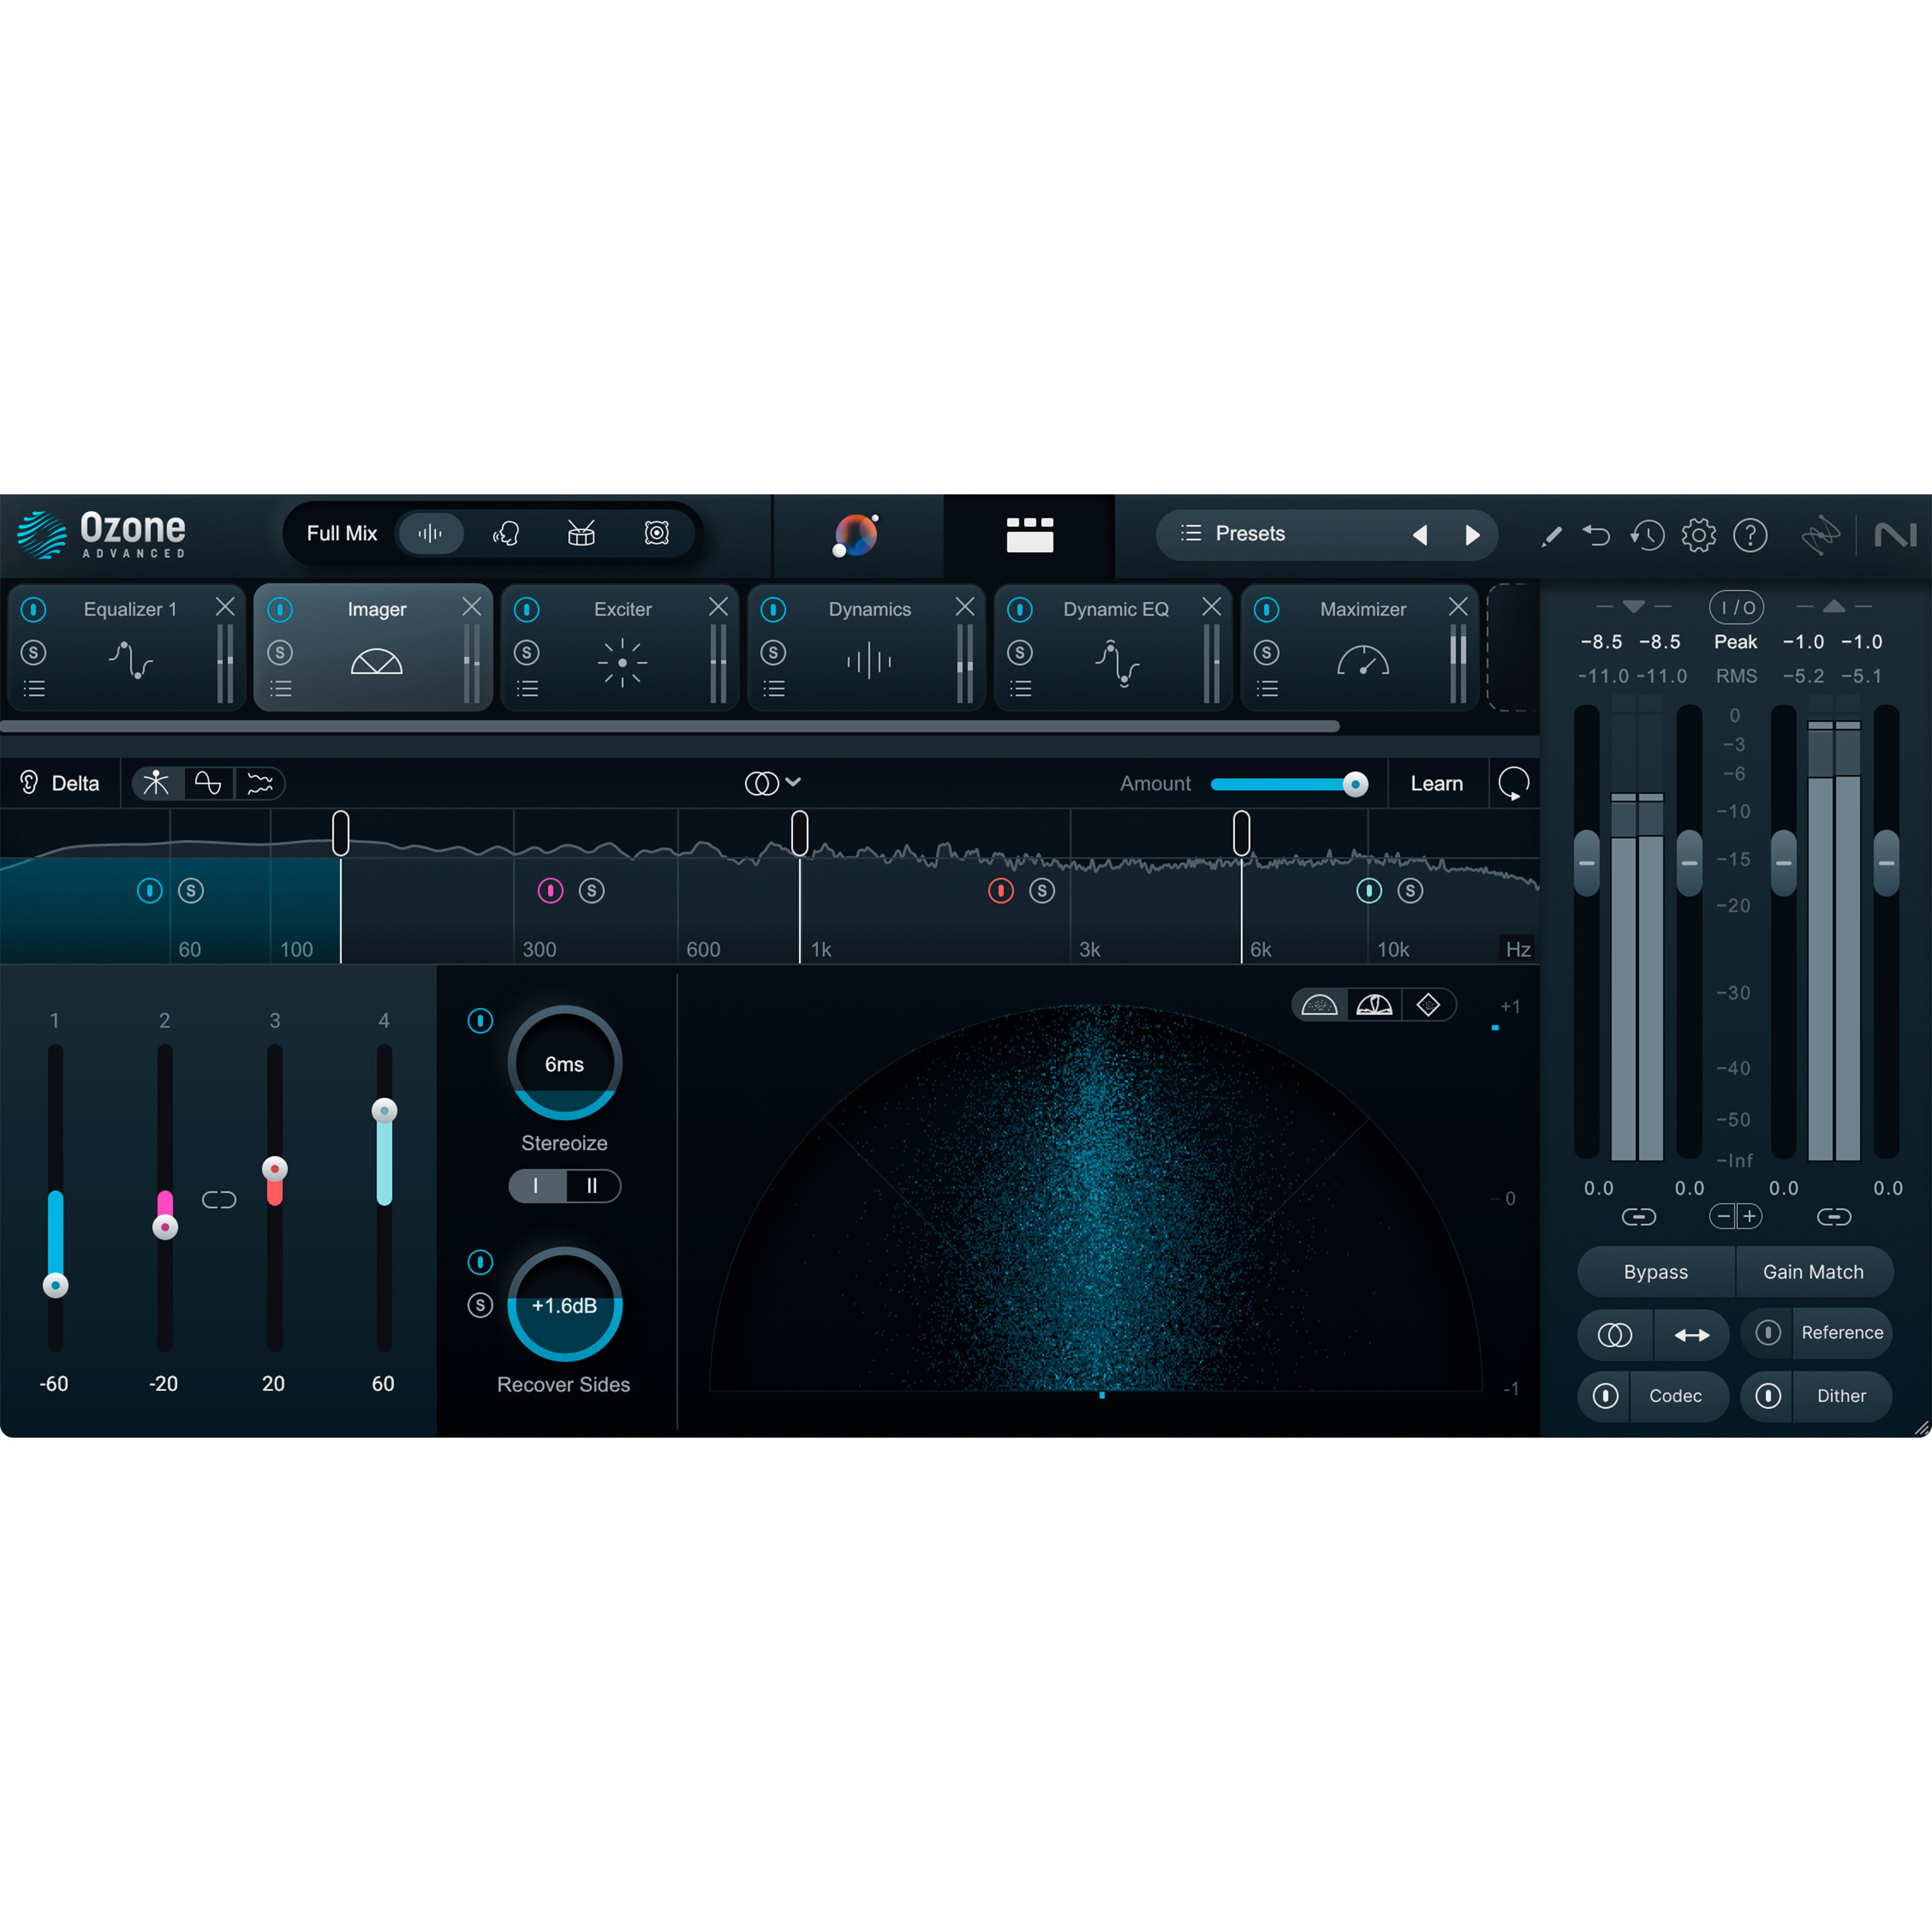Image resolution: width=1932 pixels, height=1932 pixels.
Task: Toggle Delta monitoring headphone icon
Action: tap(28, 783)
